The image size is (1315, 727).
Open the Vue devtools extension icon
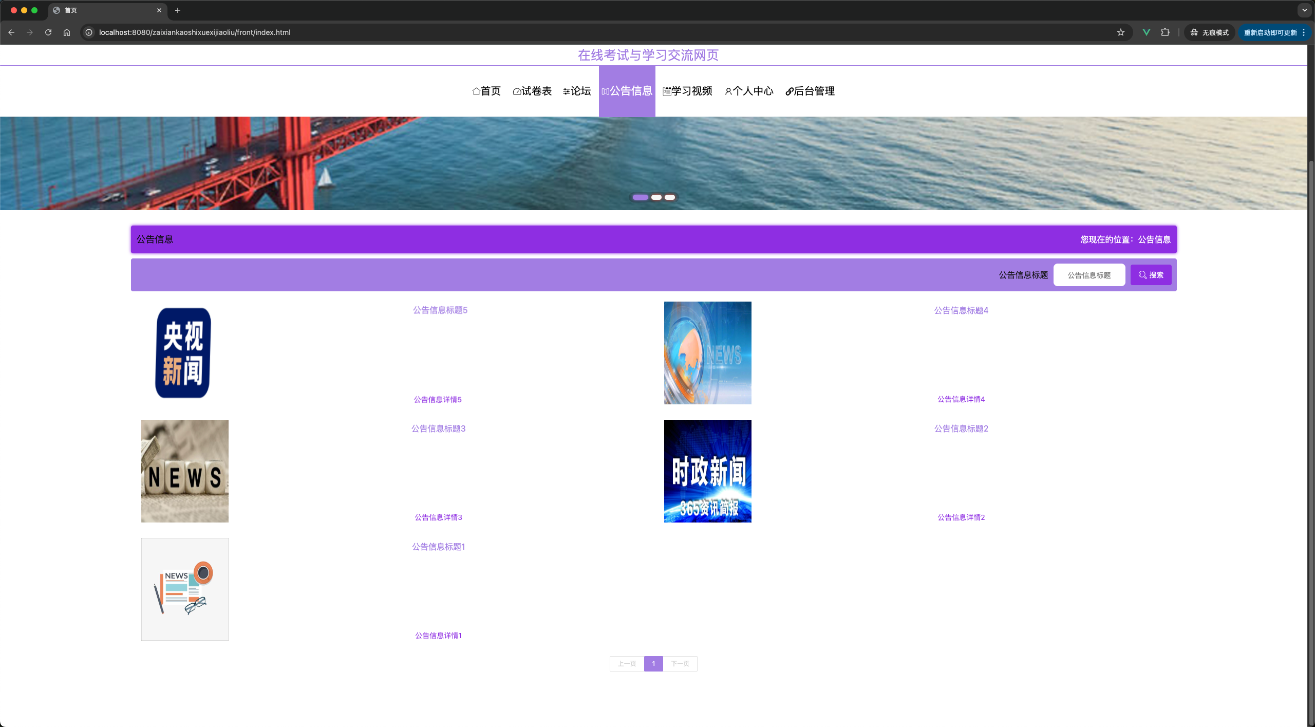click(1146, 32)
